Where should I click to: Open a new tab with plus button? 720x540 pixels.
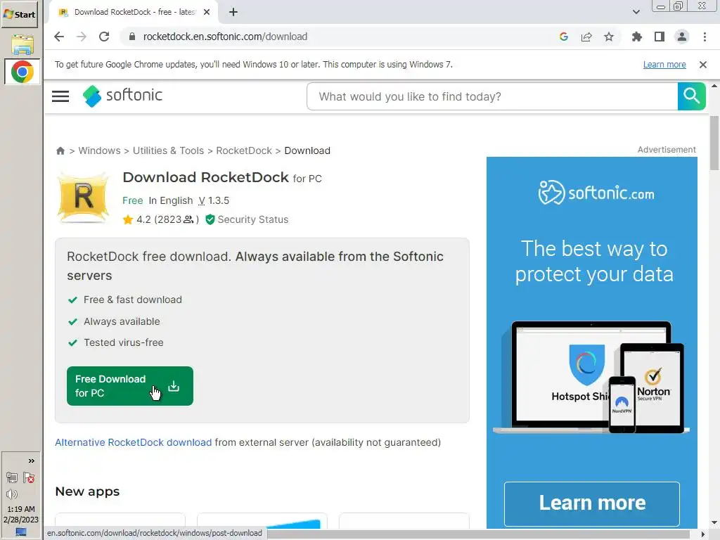click(233, 12)
